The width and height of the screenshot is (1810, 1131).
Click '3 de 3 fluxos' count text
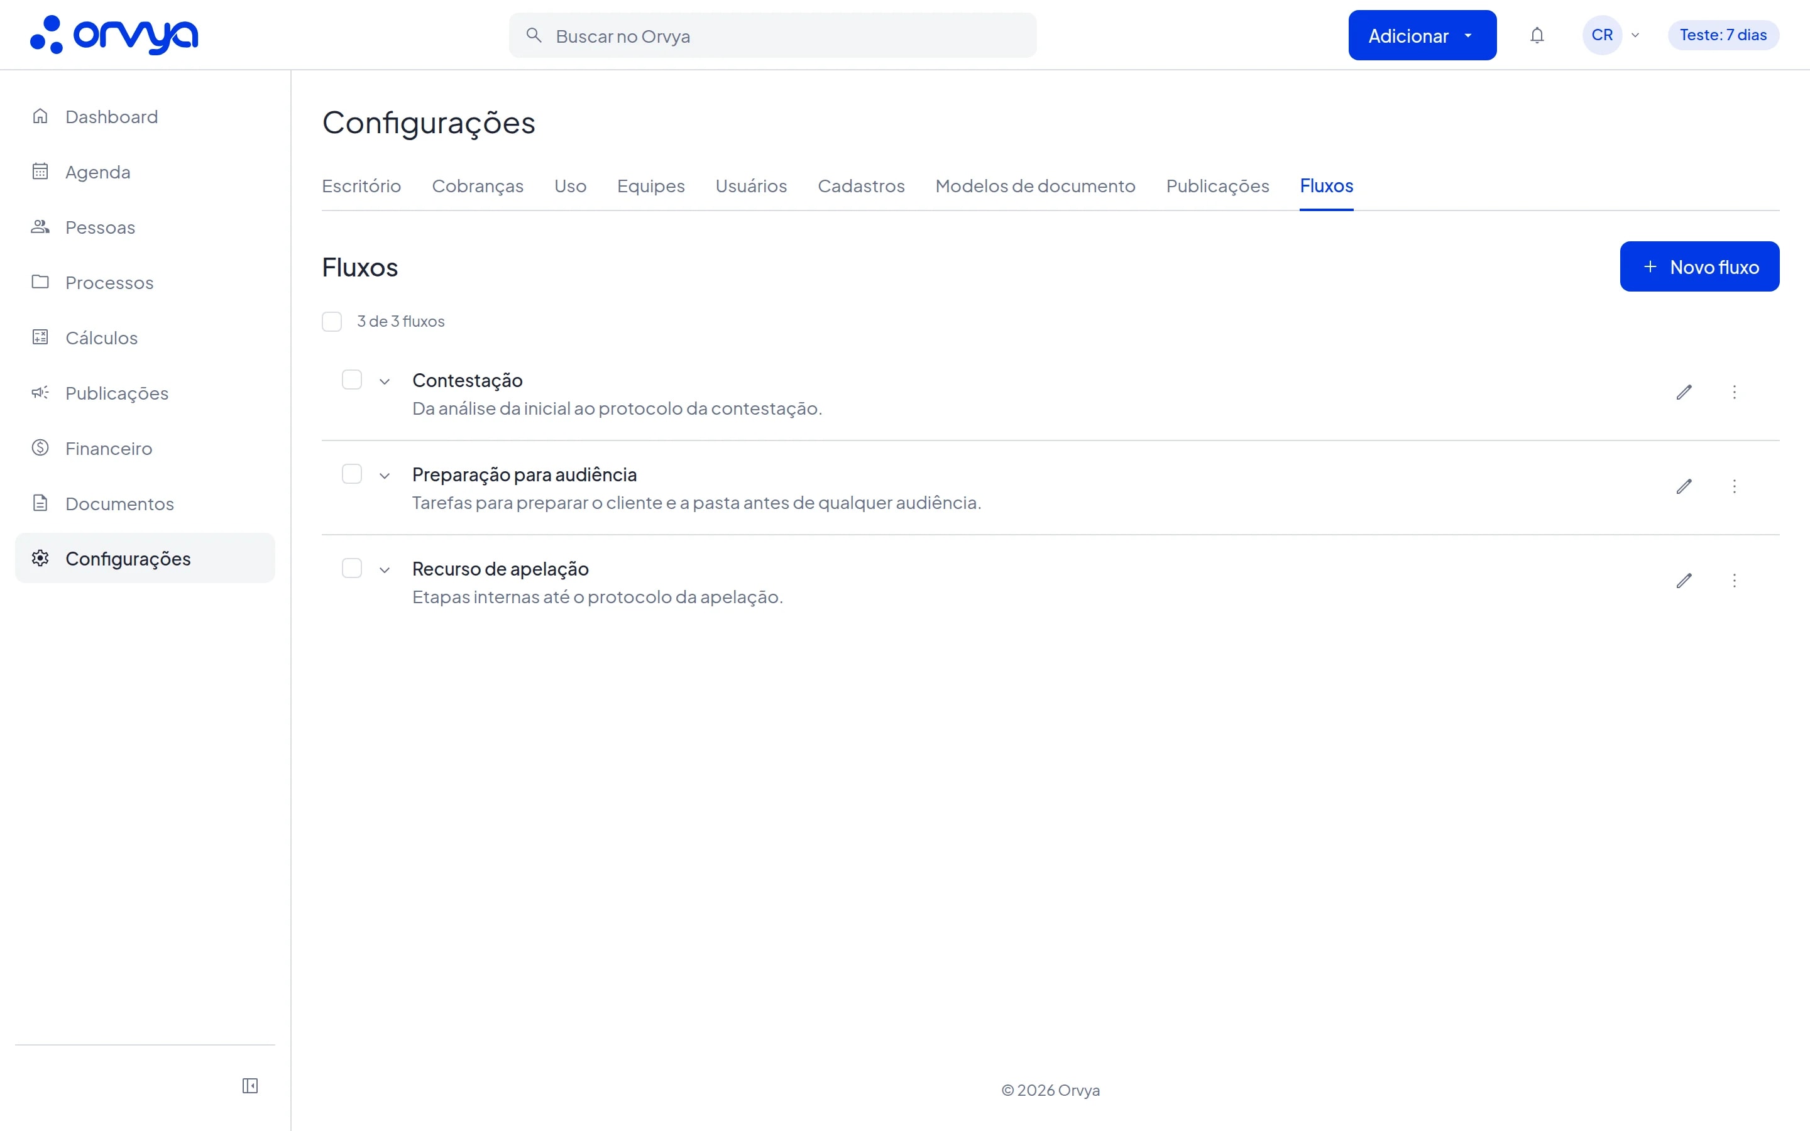coord(401,321)
